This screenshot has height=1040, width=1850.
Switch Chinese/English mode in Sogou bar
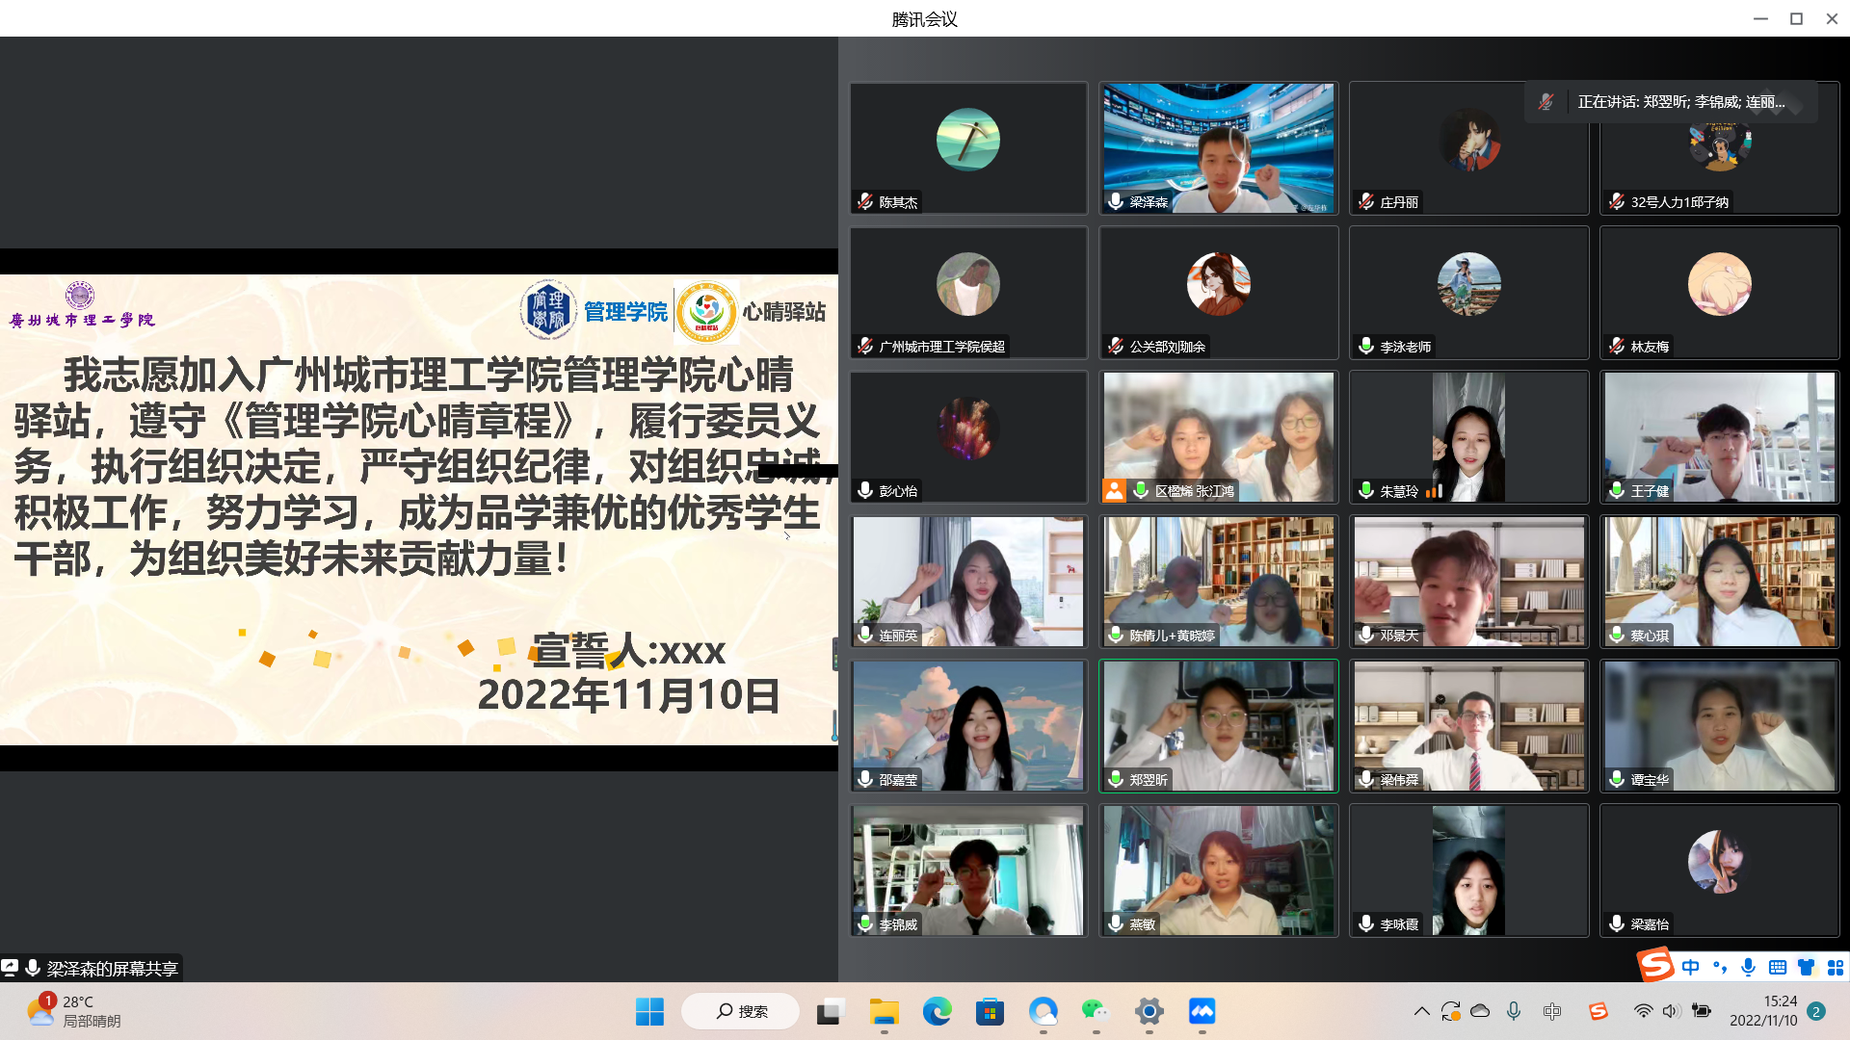1691,967
